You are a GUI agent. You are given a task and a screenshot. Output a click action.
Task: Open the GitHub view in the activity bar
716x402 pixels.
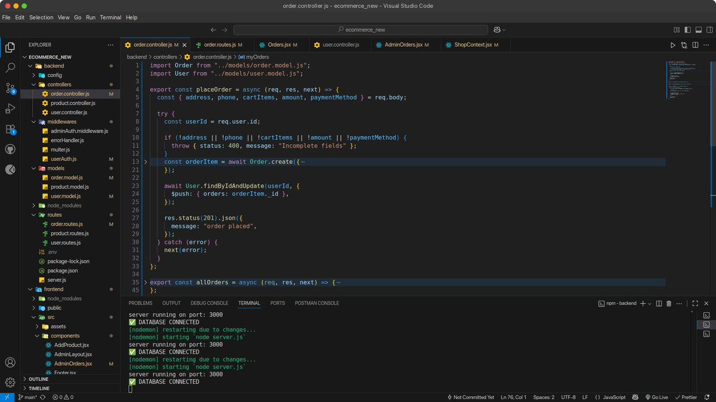10,149
